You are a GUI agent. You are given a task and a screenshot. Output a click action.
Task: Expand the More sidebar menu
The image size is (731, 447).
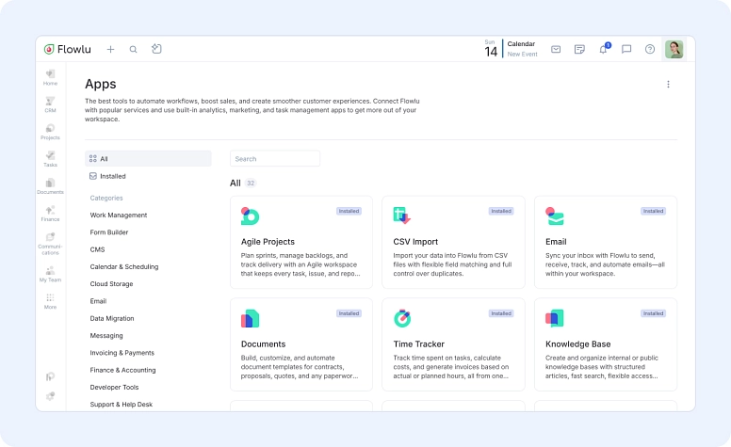pyautogui.click(x=50, y=300)
